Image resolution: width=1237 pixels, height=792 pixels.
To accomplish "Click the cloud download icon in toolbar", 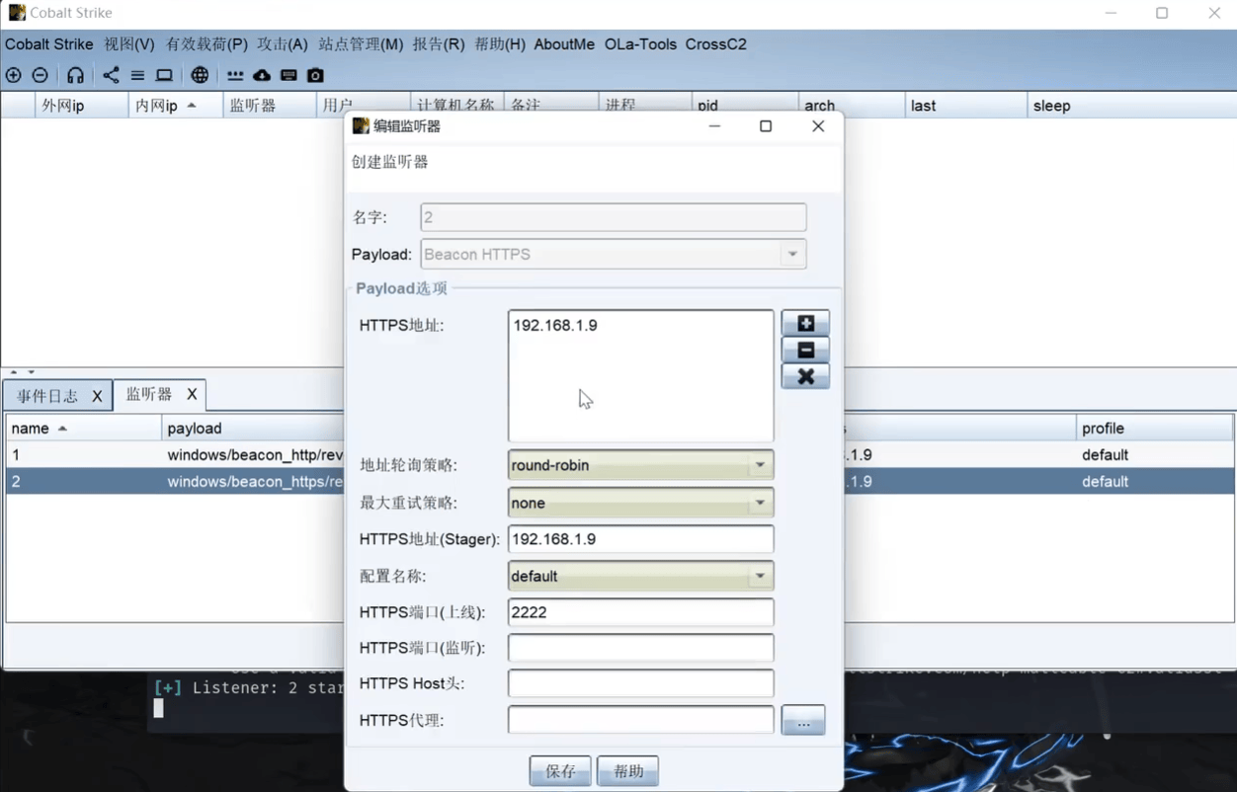I will (262, 75).
